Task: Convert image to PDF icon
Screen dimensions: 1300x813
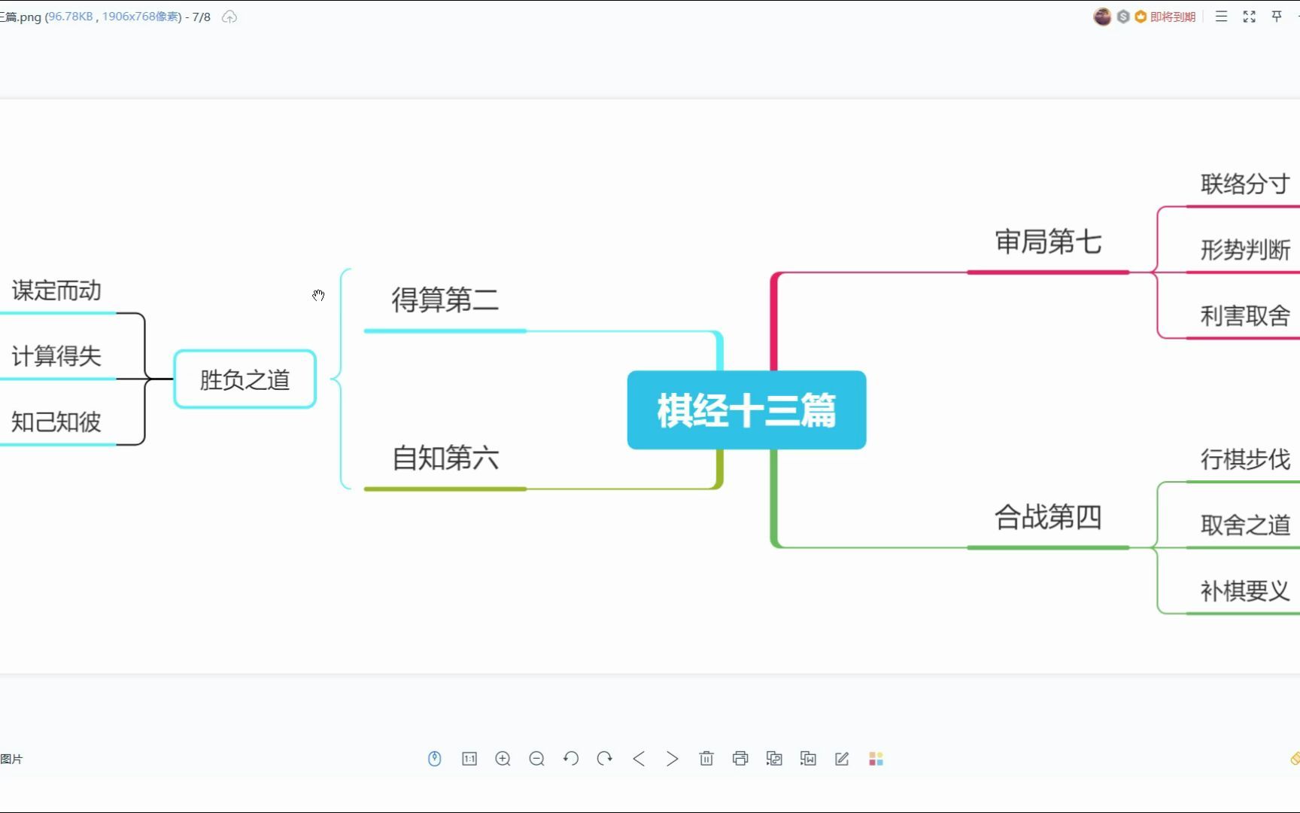Action: [x=774, y=759]
